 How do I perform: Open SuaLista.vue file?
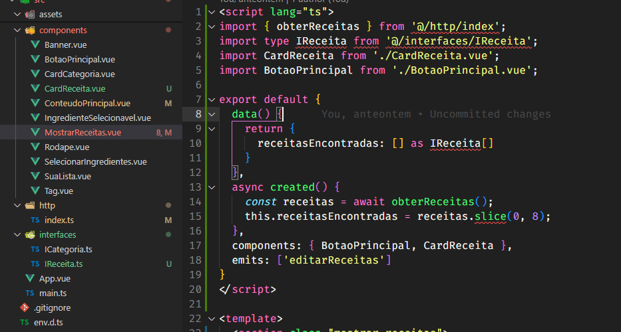click(68, 177)
